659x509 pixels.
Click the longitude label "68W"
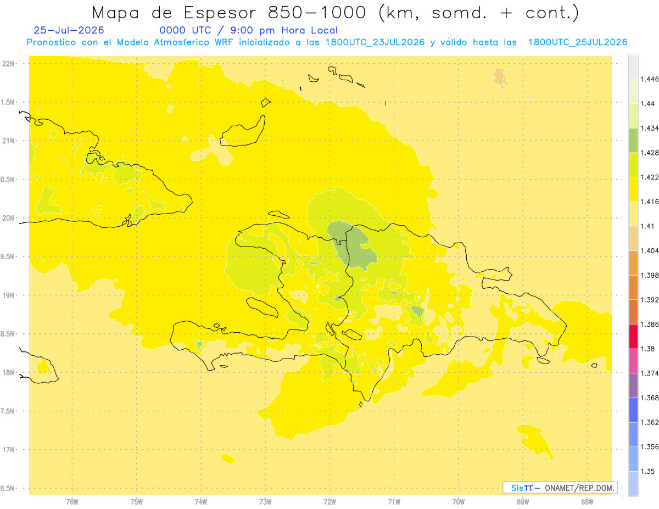click(x=587, y=502)
